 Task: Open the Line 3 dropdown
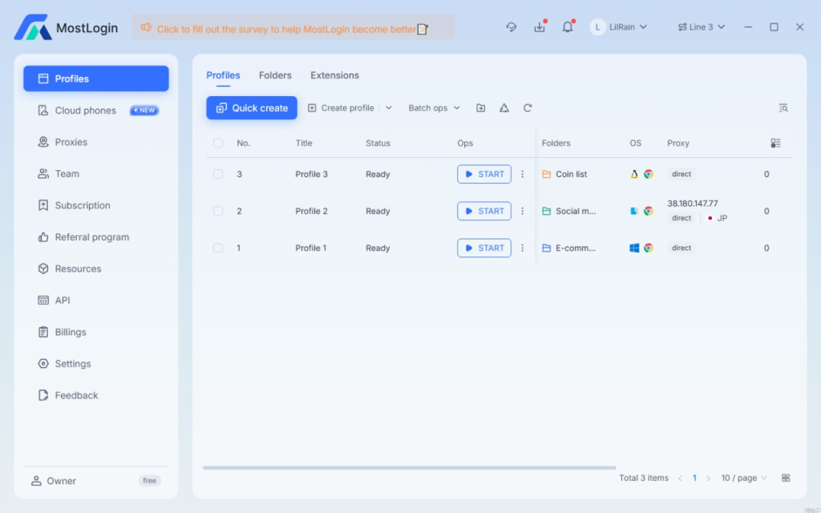coord(702,27)
